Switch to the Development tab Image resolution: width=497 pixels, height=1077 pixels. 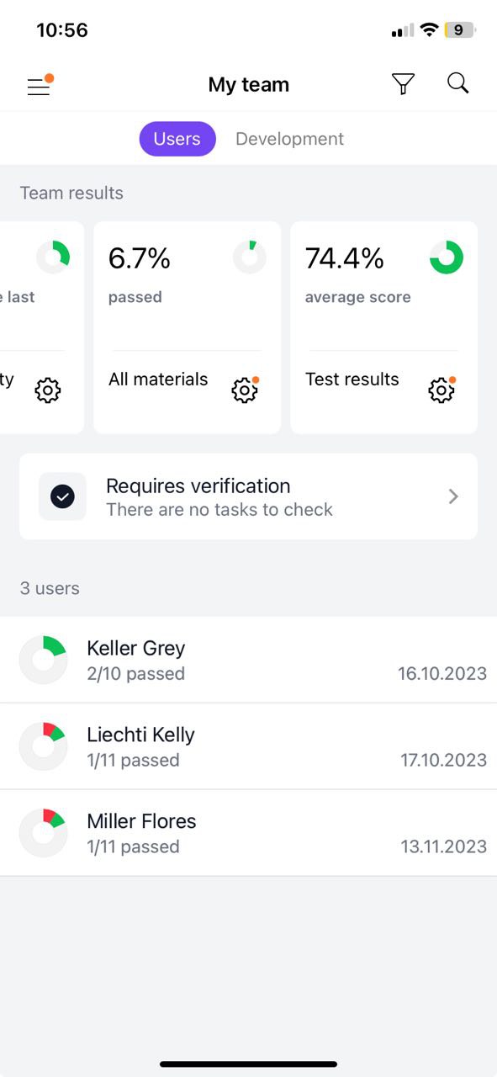click(289, 139)
